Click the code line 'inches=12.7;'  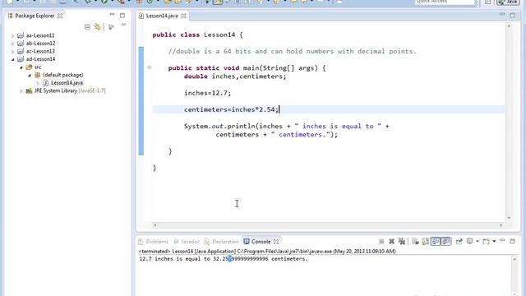pyautogui.click(x=207, y=93)
